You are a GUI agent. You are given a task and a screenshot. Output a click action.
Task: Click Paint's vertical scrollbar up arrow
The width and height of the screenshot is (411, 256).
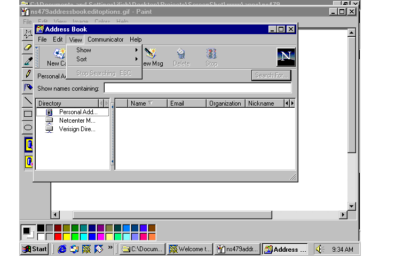[352, 33]
